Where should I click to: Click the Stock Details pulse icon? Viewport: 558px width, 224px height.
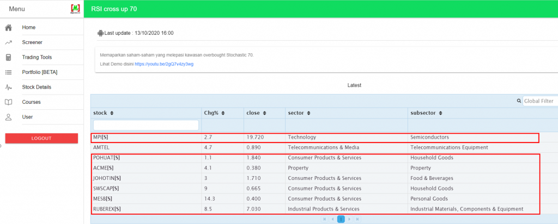click(x=8, y=87)
